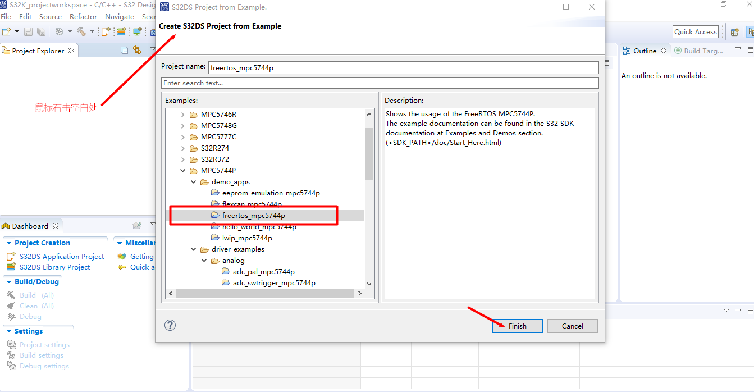The width and height of the screenshot is (754, 392).
Task: Click the Finish button
Action: point(518,326)
